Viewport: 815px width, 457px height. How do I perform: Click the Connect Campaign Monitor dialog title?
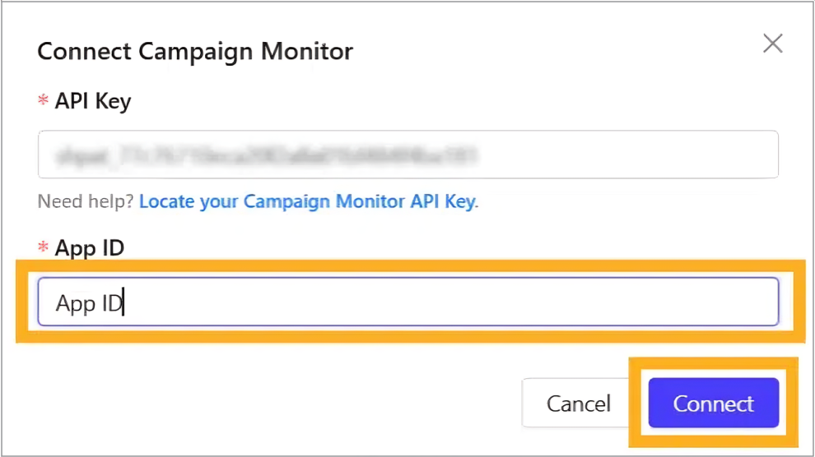195,51
